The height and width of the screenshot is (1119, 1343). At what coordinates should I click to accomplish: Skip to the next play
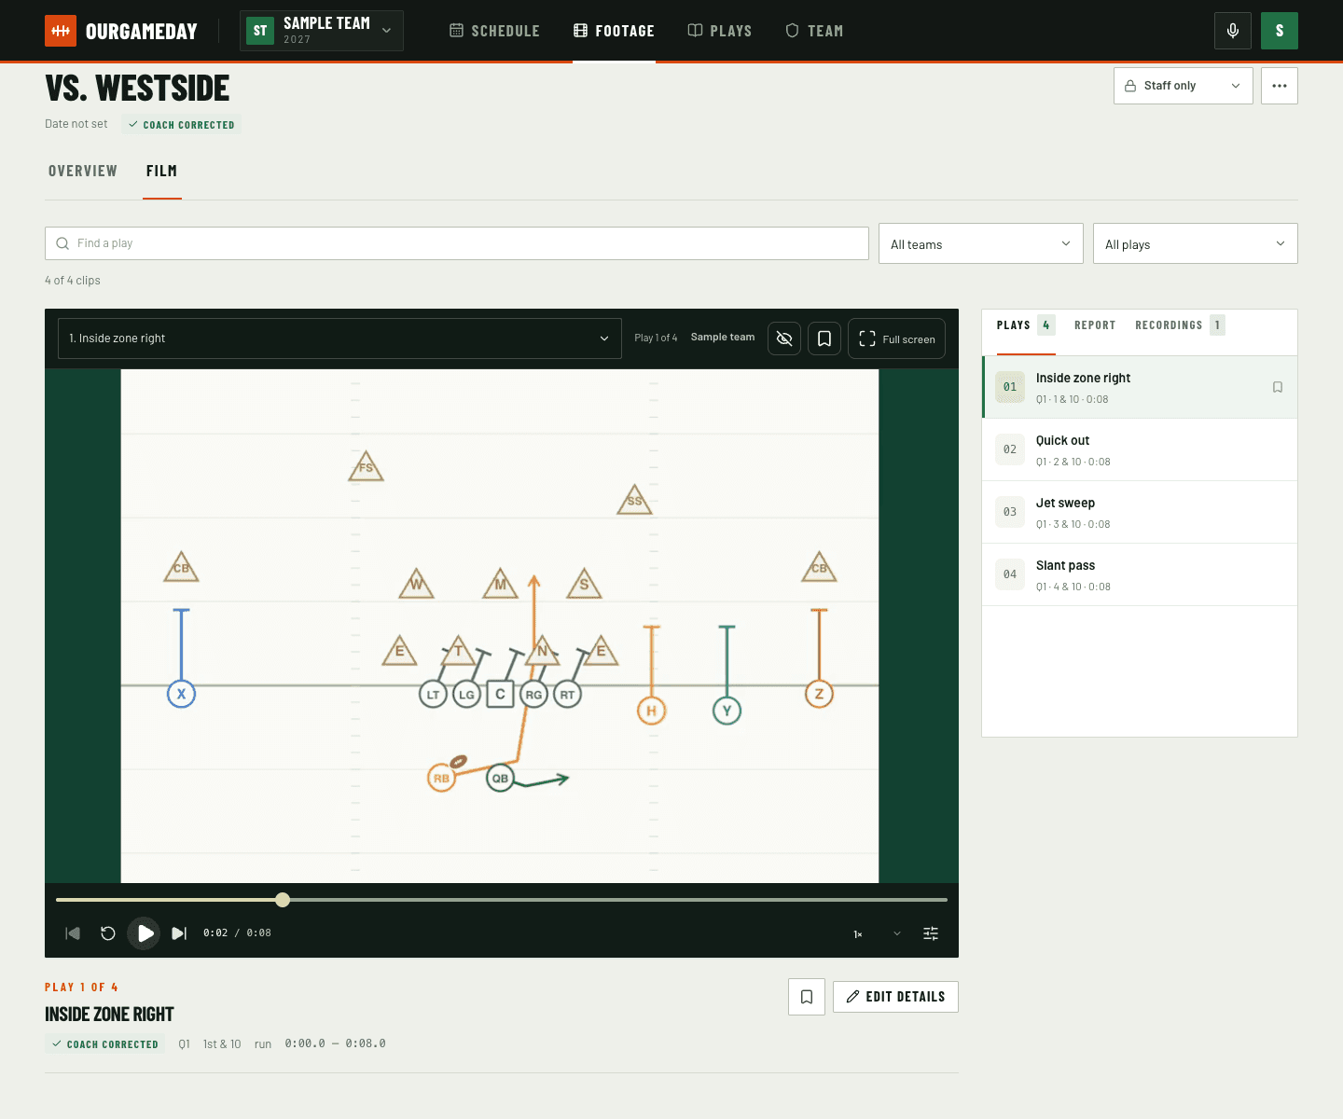pyautogui.click(x=179, y=933)
